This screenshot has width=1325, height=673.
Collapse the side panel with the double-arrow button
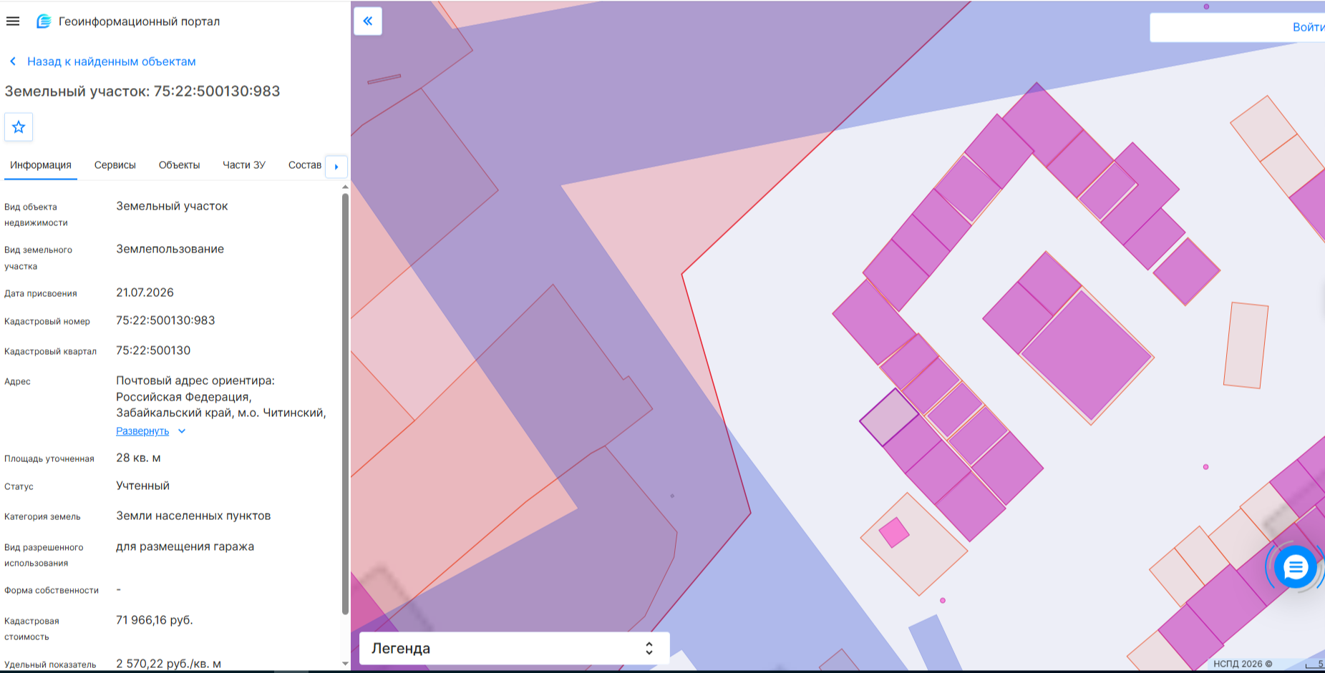pyautogui.click(x=368, y=21)
